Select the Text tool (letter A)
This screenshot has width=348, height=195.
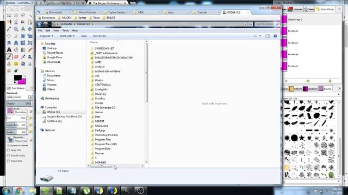[x=9, y=50]
